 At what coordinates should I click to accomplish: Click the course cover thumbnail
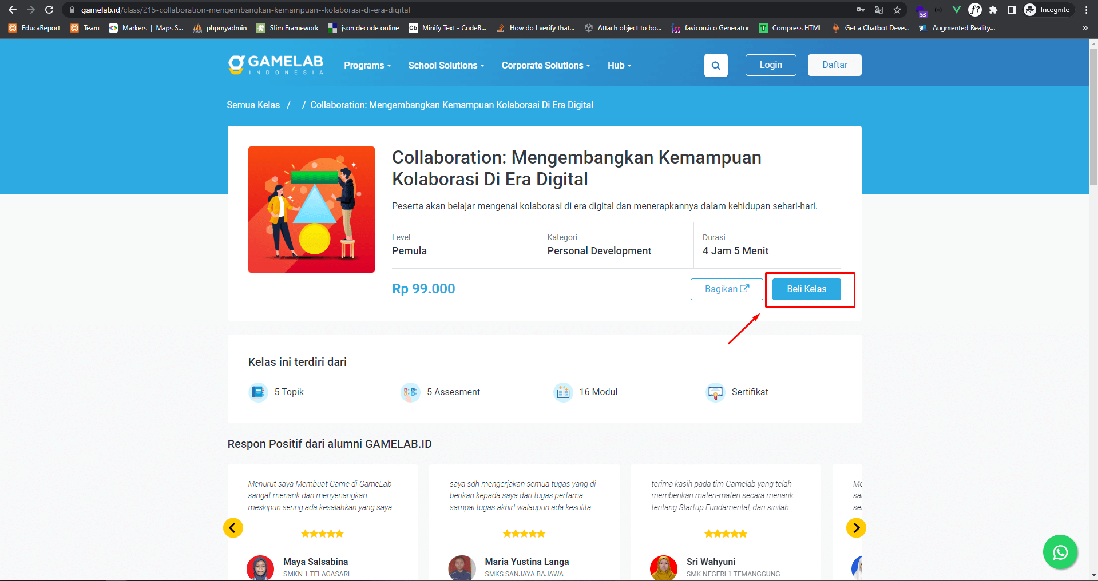(x=311, y=209)
